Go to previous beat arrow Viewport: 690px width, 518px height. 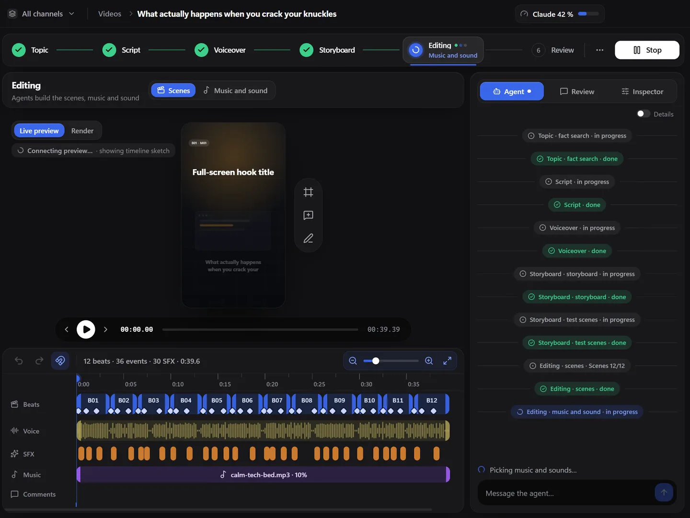[67, 329]
